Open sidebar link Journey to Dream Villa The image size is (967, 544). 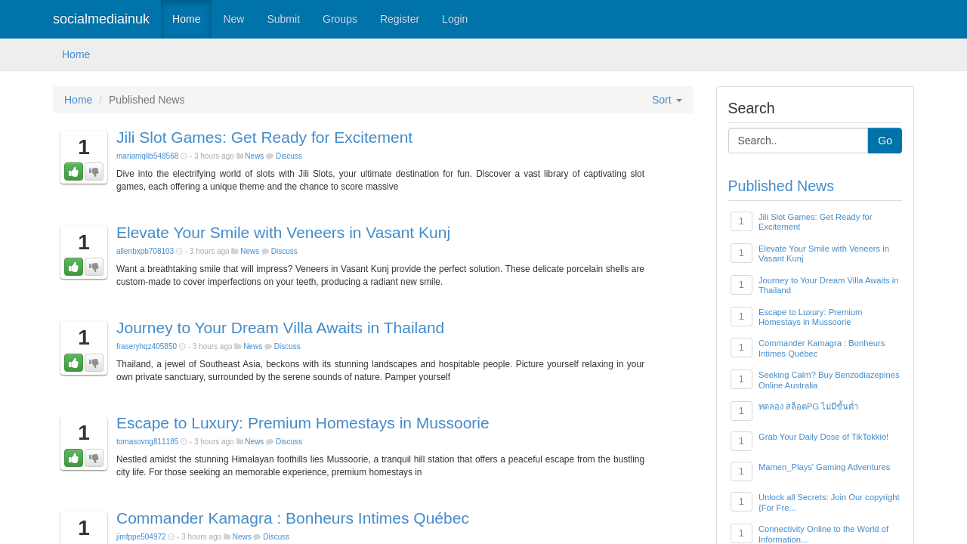[x=828, y=285]
